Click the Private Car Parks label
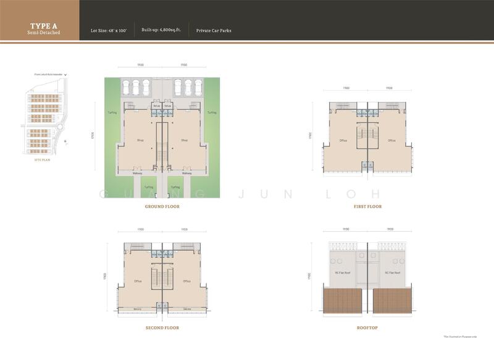The image size is (494, 338). coord(214,30)
